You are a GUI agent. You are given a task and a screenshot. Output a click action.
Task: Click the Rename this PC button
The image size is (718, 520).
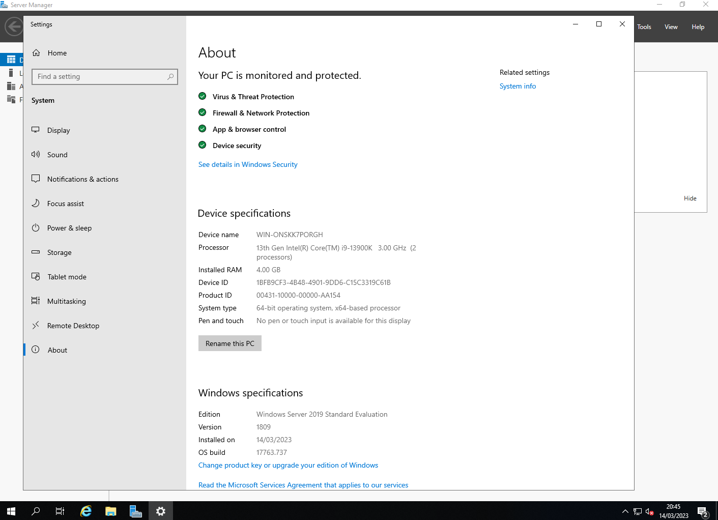[x=229, y=343]
